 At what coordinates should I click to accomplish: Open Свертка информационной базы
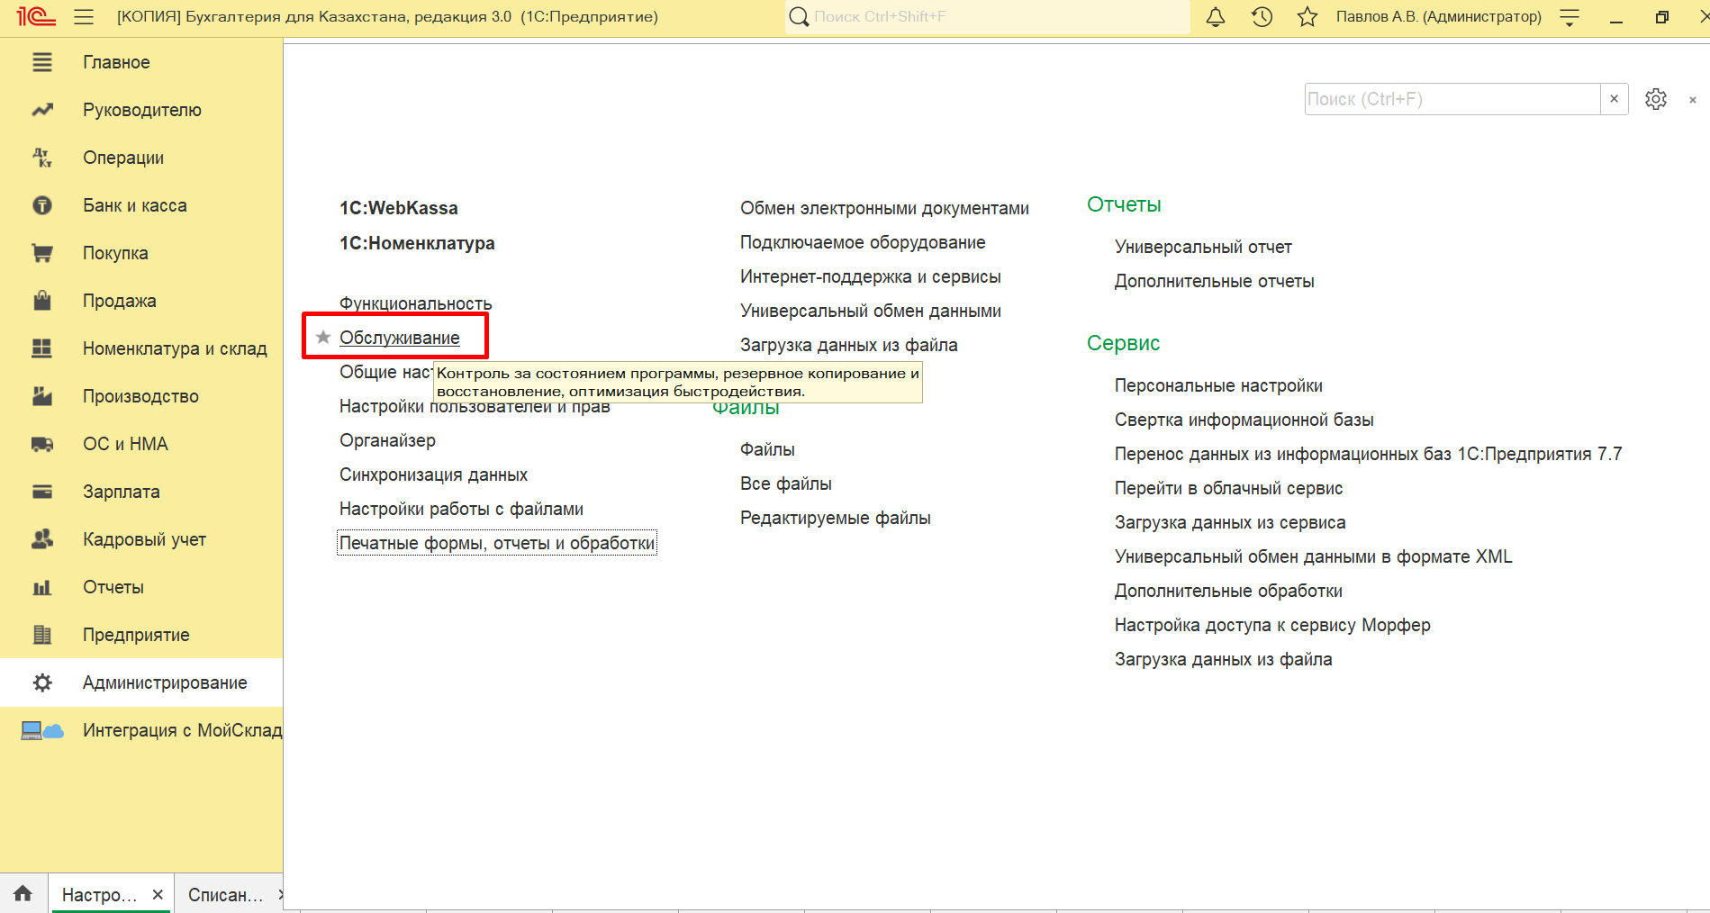pyautogui.click(x=1244, y=420)
